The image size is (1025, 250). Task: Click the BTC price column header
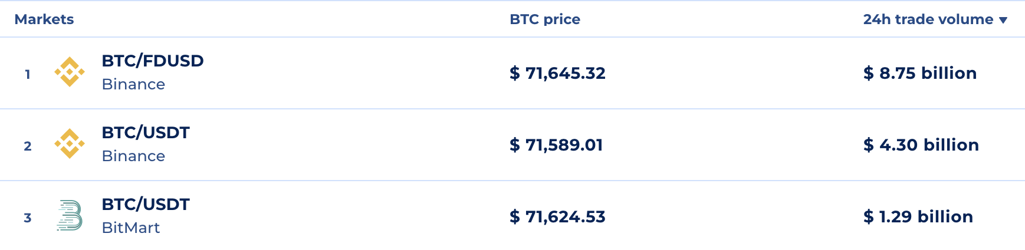coord(545,19)
